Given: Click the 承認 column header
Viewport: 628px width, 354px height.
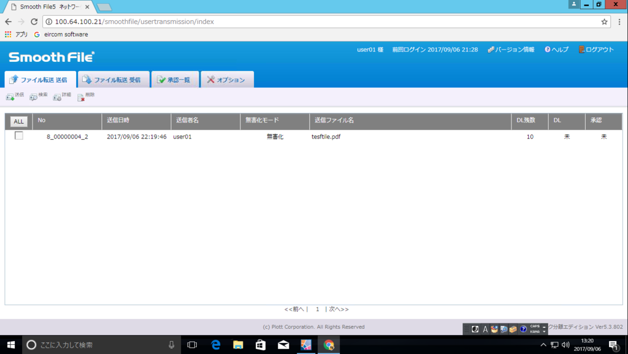Looking at the screenshot, I should coord(603,121).
